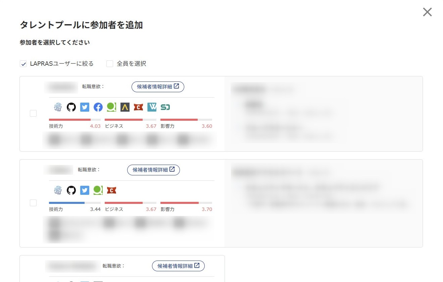Click Connpass icon in first candidate card
Viewport: 443px width, 282px height.
[x=138, y=107]
